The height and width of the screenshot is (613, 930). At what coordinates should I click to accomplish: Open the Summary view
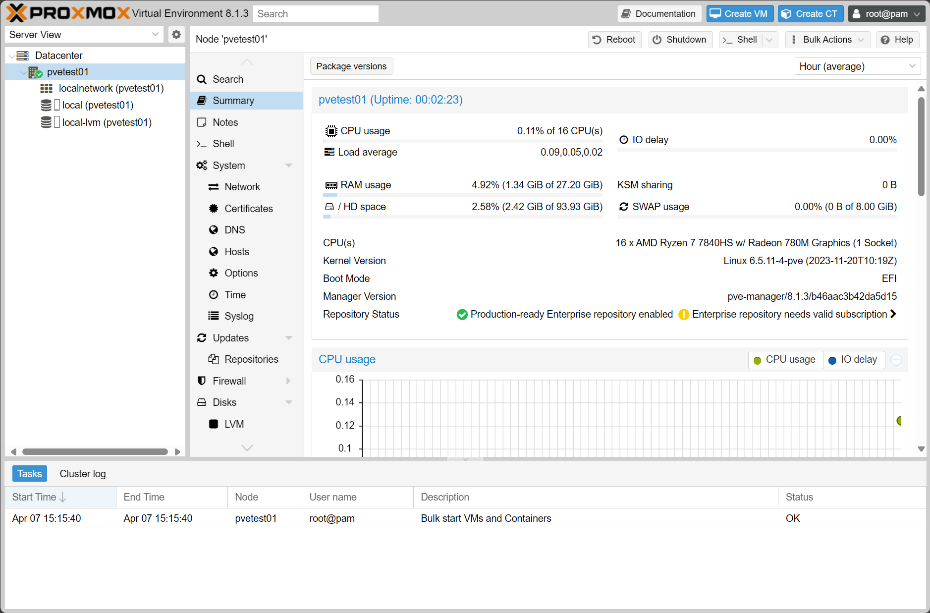tap(233, 100)
